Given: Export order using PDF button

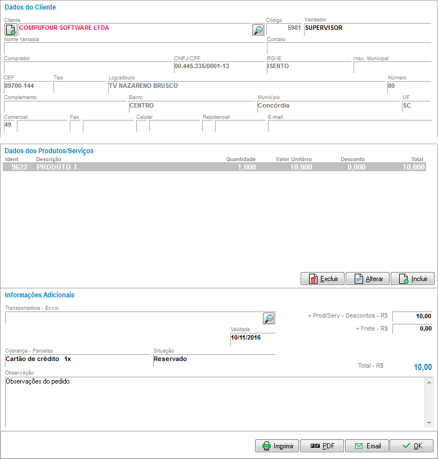Looking at the screenshot, I should 322,446.
